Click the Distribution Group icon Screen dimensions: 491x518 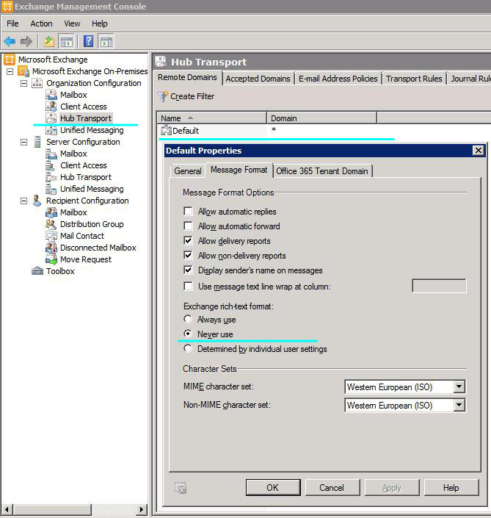51,224
